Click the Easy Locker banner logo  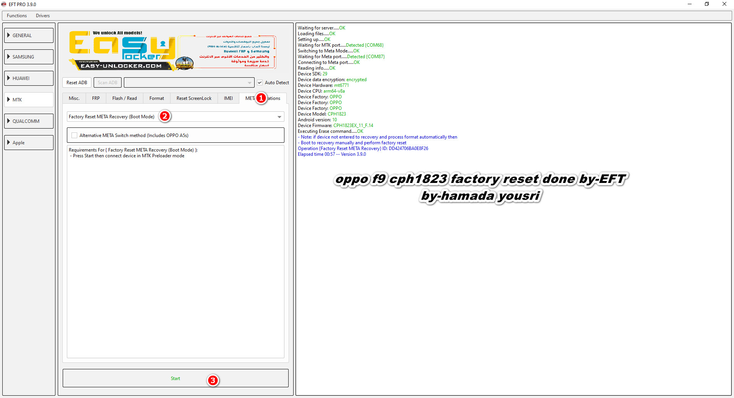[x=122, y=50]
